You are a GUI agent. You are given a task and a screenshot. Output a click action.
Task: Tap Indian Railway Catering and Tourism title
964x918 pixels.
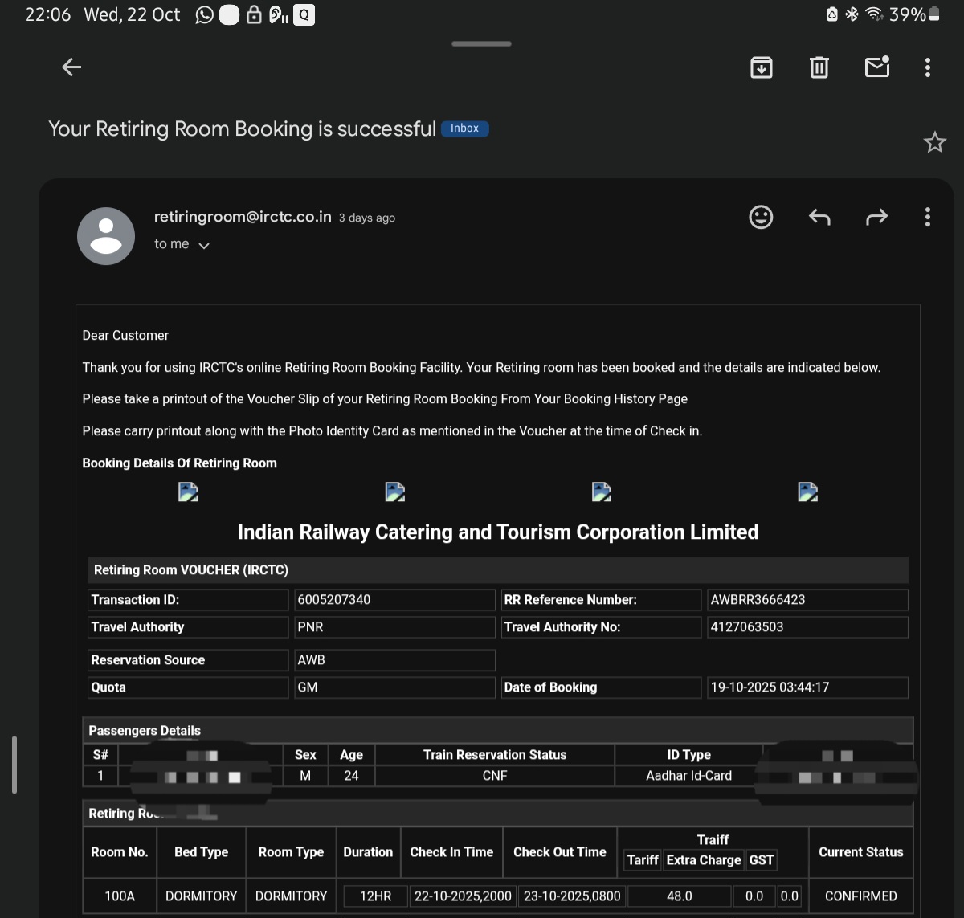coord(498,532)
